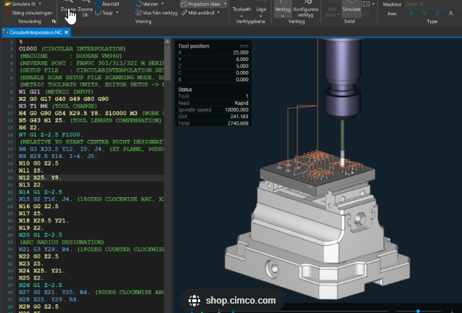Toggle the Z axis type
The height and width of the screenshot is (313, 462).
[x=437, y=13]
